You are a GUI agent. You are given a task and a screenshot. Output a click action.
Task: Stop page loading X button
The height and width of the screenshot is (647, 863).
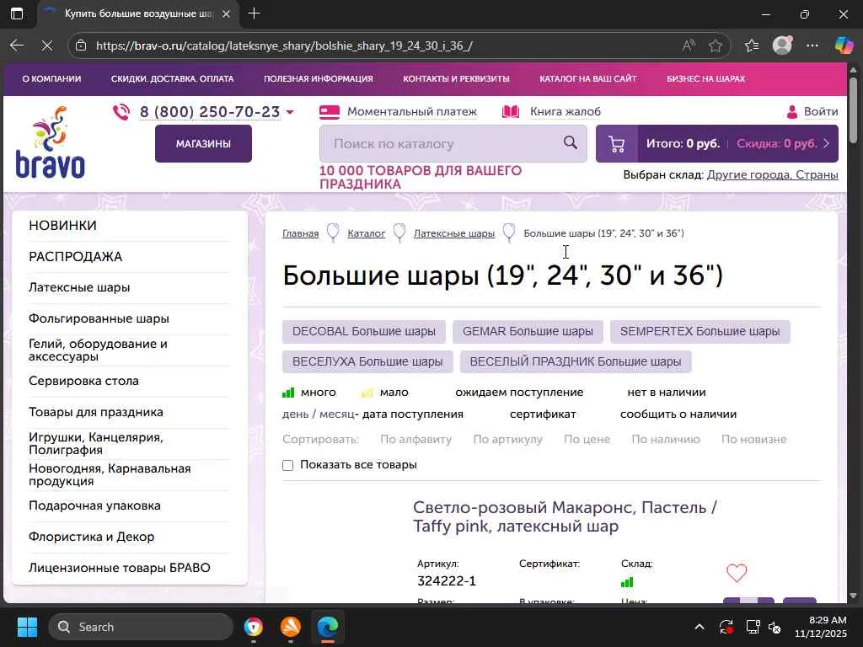pyautogui.click(x=47, y=45)
